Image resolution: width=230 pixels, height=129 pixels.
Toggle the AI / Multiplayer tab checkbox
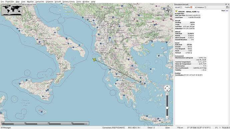tap(205, 7)
